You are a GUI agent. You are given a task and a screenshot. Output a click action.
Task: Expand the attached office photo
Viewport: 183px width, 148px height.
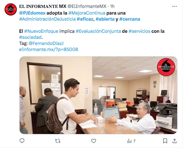pyautogui.click(x=98, y=95)
